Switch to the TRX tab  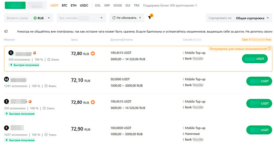tap(137, 5)
